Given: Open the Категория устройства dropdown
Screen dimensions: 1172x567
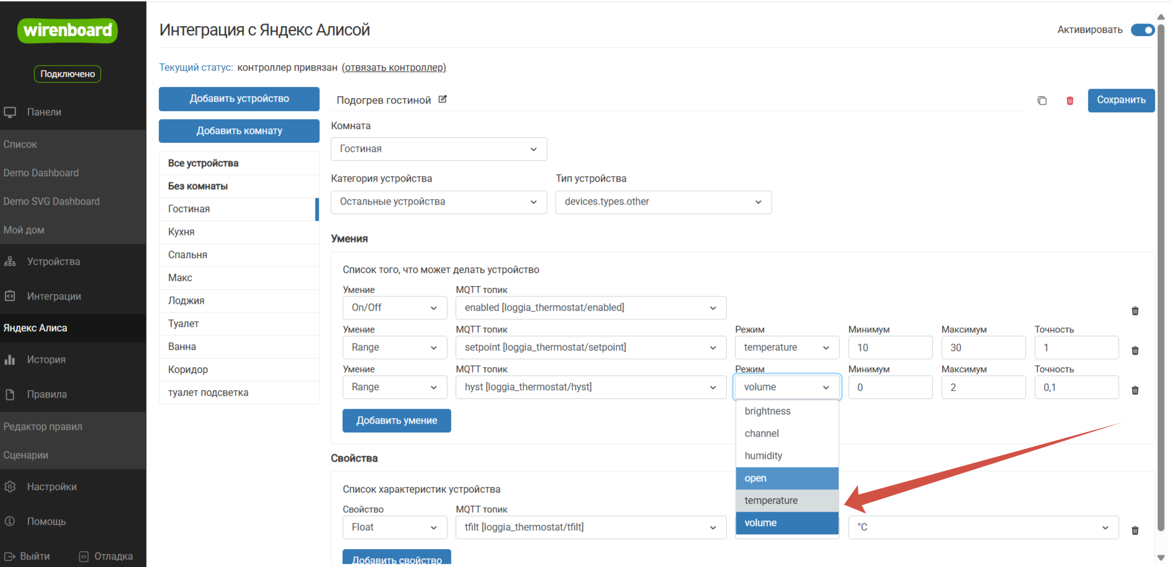Looking at the screenshot, I should click(439, 202).
